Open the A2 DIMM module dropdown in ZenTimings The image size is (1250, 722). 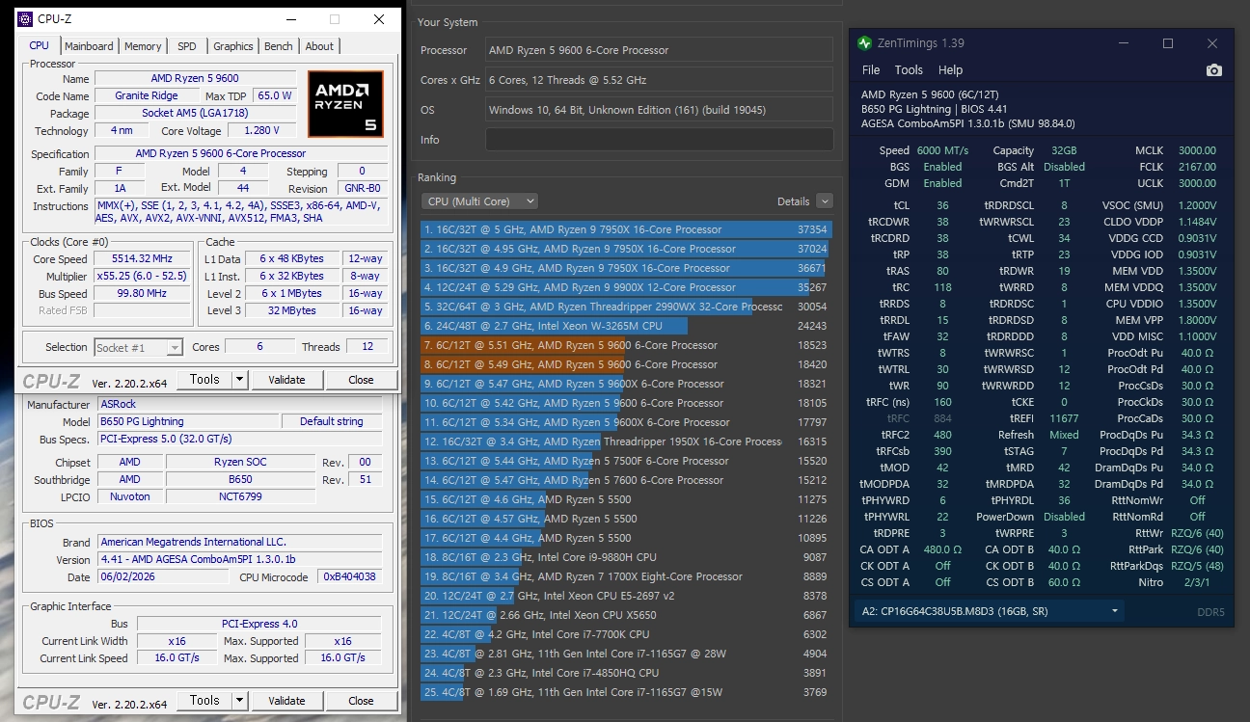tap(990, 611)
